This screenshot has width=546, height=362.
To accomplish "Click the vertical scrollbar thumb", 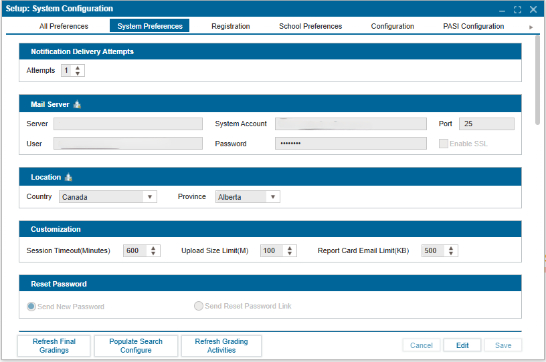I will coord(537,80).
